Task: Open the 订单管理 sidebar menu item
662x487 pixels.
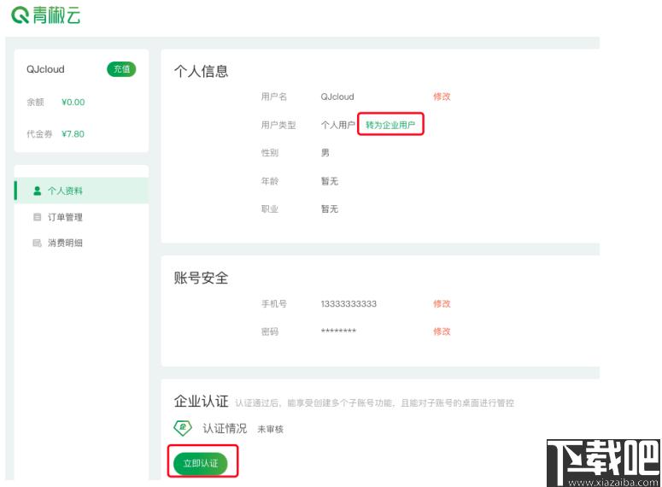Action: click(81, 217)
